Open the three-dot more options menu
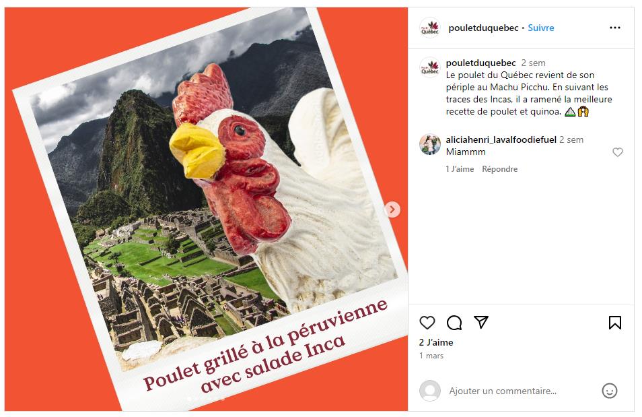Viewport: 642px width, 417px height. tap(615, 28)
